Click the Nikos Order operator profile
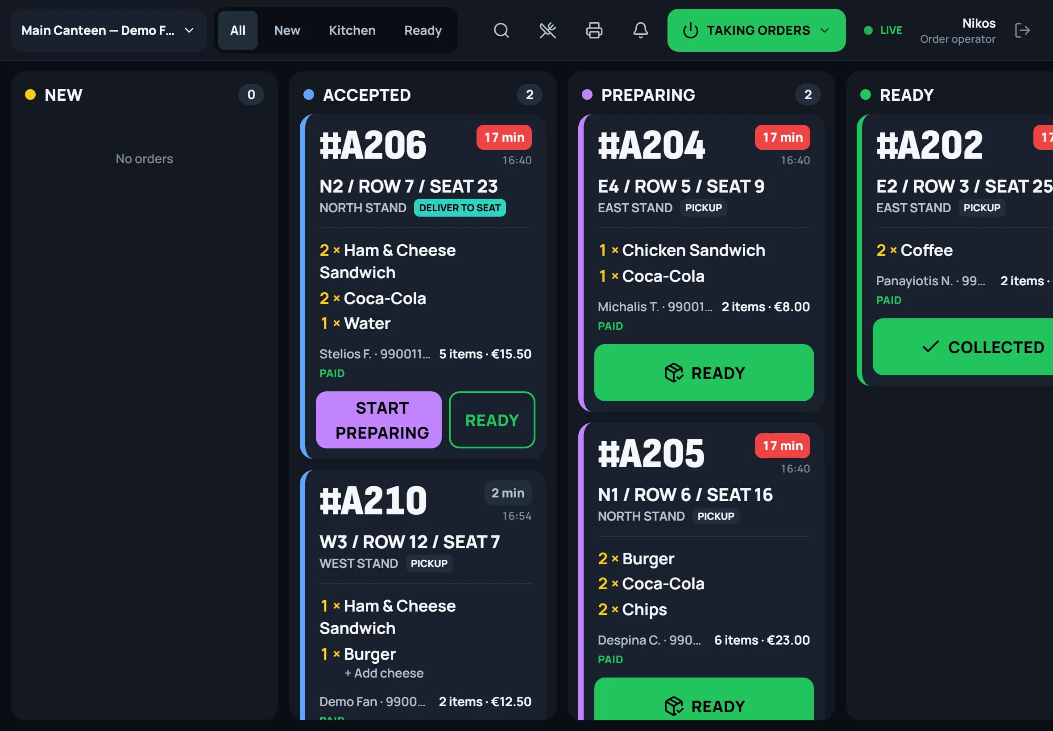This screenshot has width=1053, height=731. pyautogui.click(x=958, y=31)
